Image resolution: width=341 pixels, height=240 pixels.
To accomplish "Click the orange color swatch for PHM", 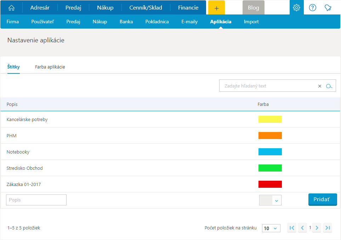I will point(270,136).
